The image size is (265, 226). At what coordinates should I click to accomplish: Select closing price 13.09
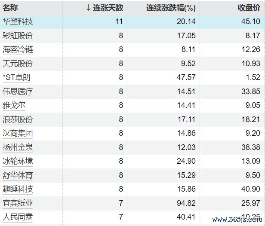251,161
